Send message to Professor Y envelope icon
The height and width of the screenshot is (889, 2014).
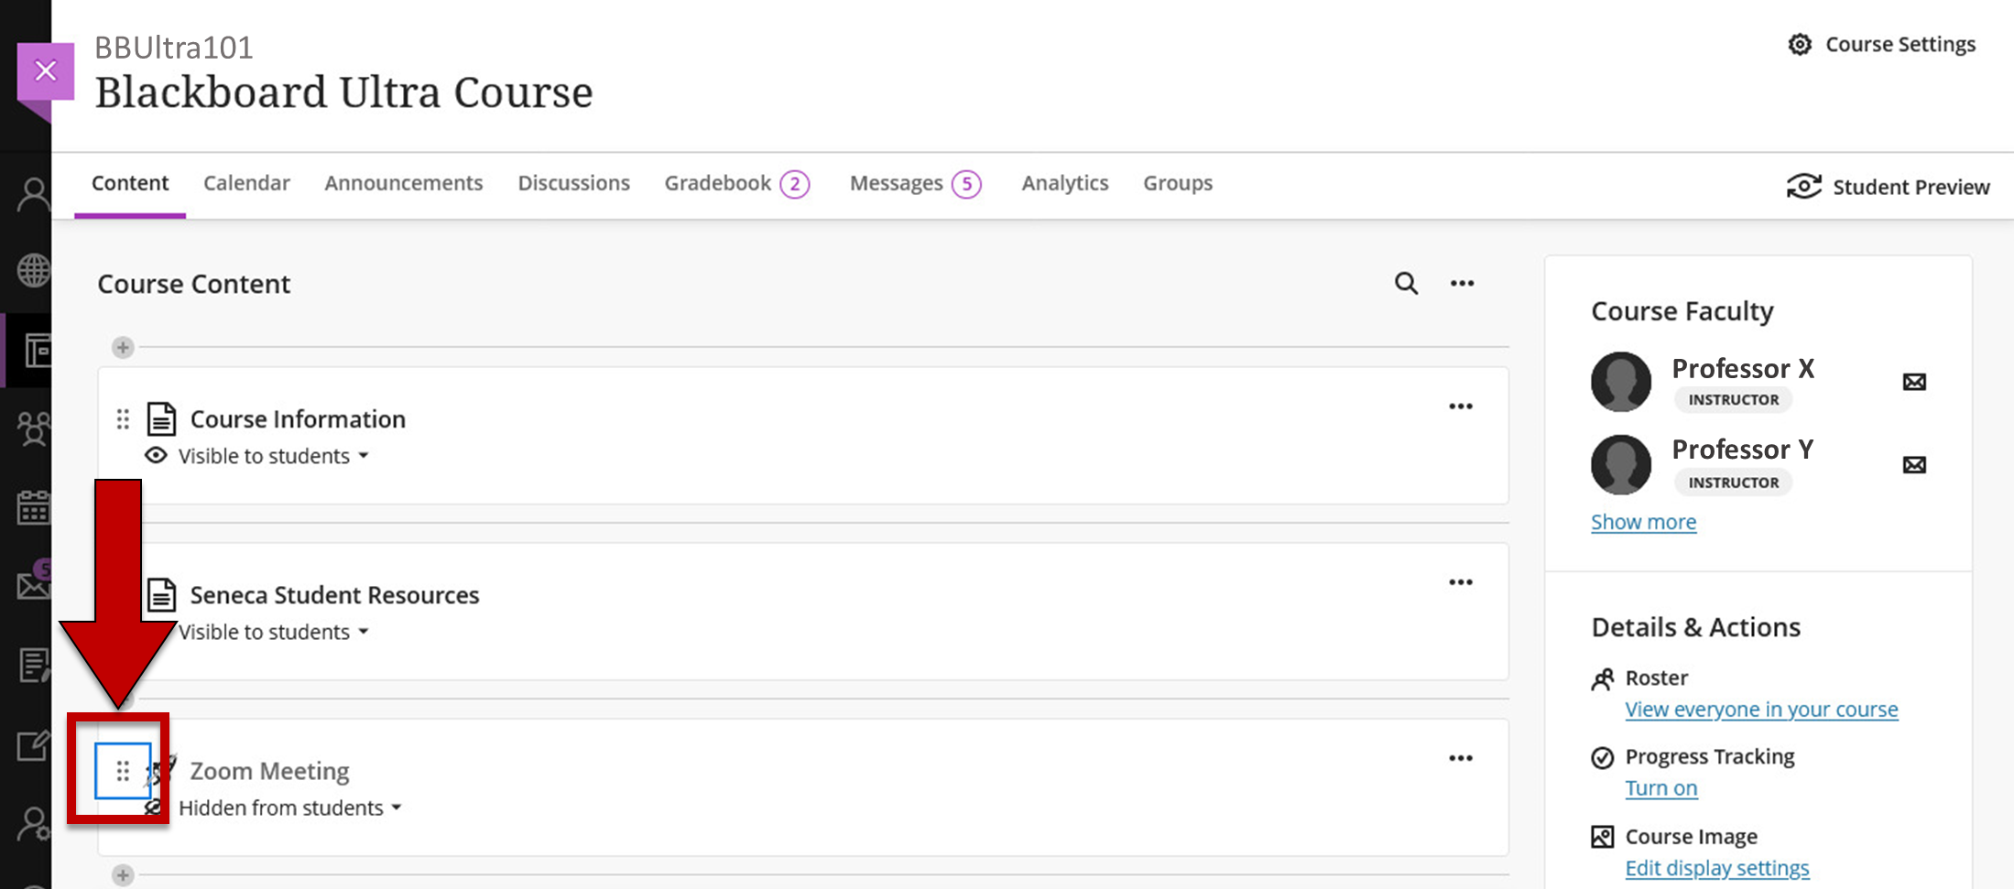click(1914, 464)
